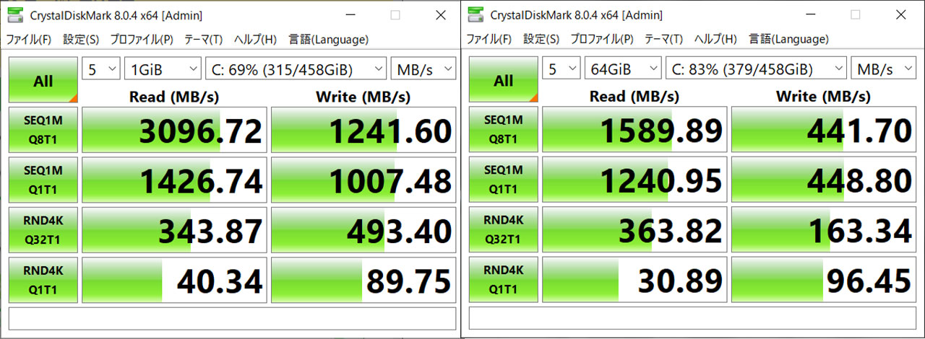Open 言語(Language) menu in left window
Viewport: 925px width, 339px height.
pos(328,40)
